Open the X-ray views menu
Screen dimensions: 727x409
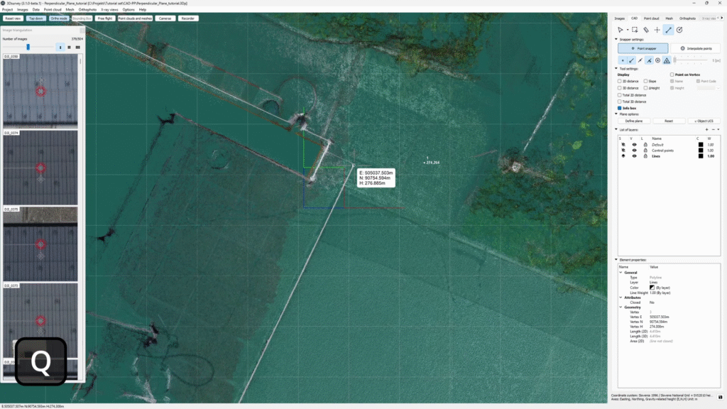click(109, 9)
